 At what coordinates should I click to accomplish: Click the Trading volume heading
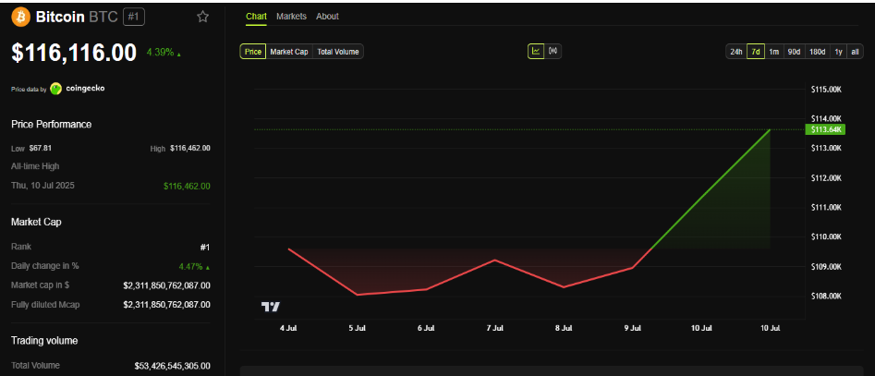(x=44, y=340)
